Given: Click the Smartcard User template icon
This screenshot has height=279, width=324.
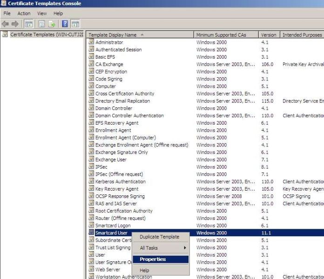Looking at the screenshot, I should pos(91,232).
